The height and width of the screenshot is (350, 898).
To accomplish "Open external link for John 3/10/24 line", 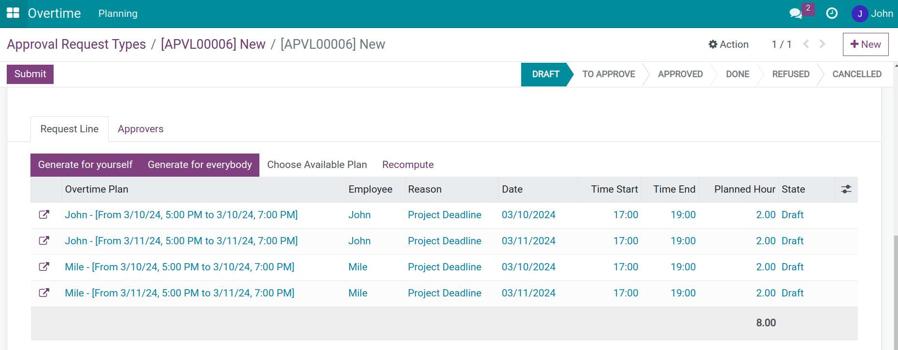I will tap(44, 215).
